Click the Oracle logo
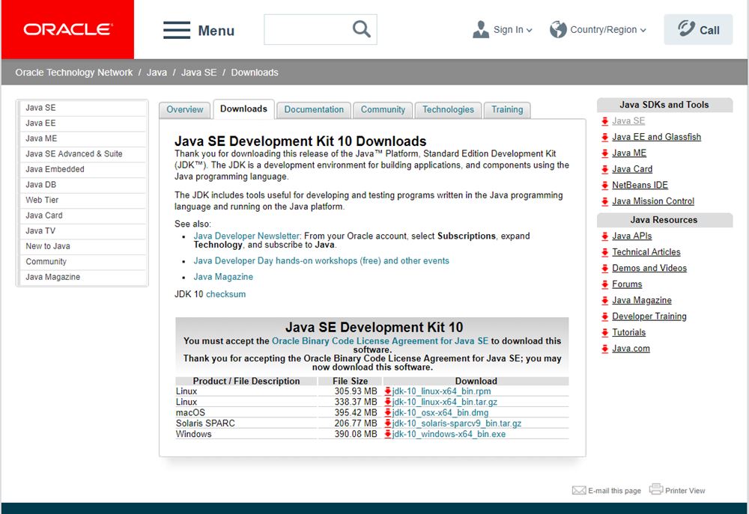The image size is (749, 514). pos(68,30)
